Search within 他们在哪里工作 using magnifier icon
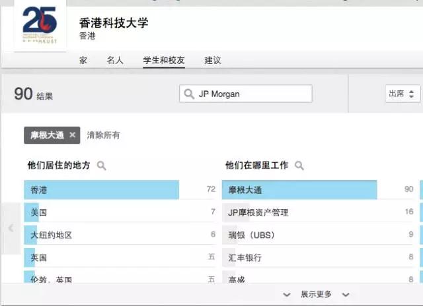 click(299, 166)
